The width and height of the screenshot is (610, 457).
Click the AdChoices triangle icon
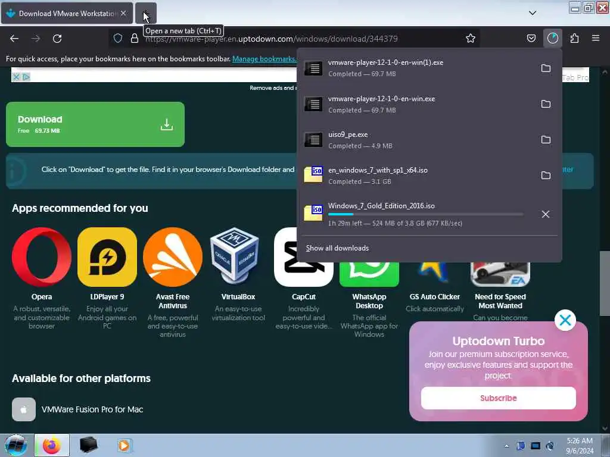point(26,77)
